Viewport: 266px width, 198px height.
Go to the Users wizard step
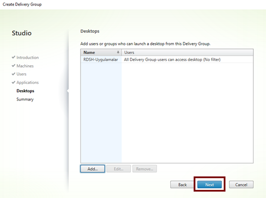(x=21, y=74)
